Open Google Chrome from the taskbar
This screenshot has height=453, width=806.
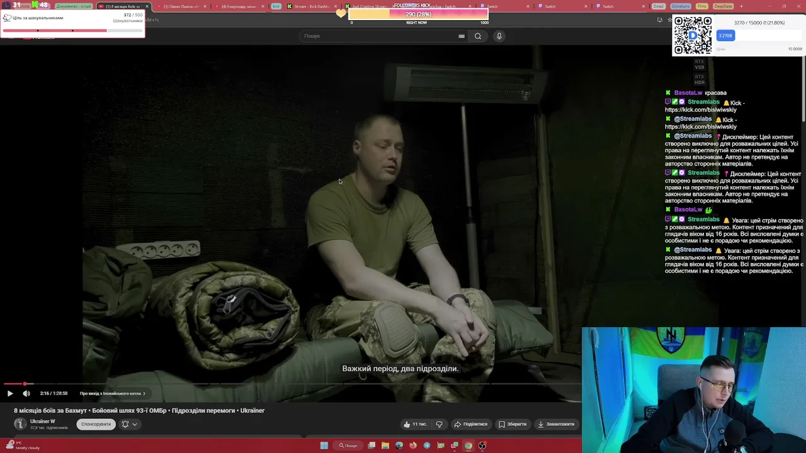(468, 445)
